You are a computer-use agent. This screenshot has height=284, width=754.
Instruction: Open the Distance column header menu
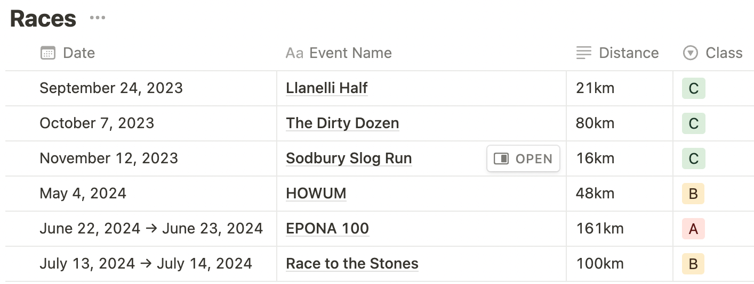click(x=629, y=53)
